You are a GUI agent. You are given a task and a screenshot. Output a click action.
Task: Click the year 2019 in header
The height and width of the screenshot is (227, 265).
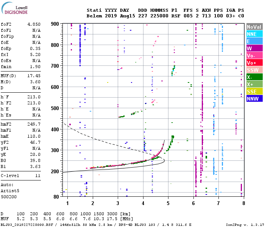(x=111, y=16)
